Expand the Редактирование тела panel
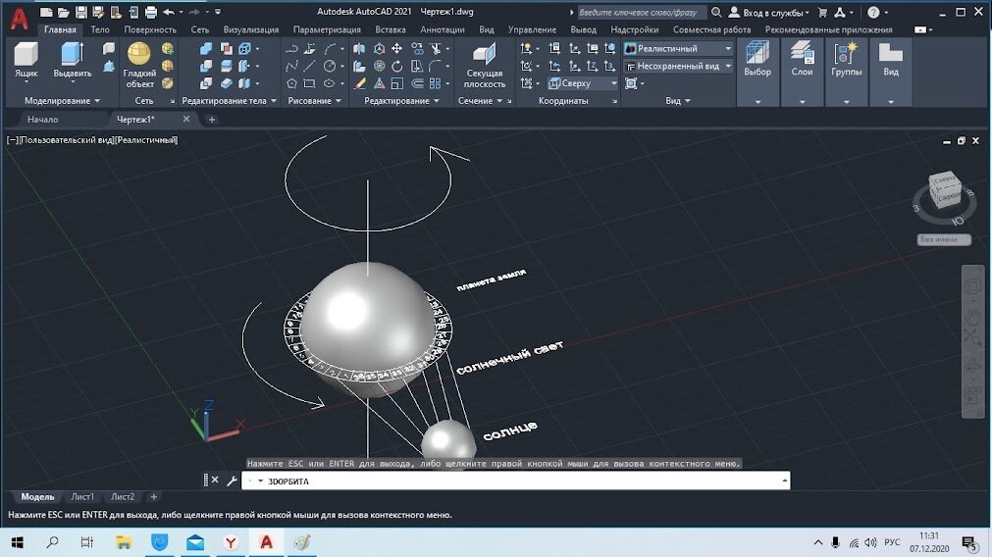This screenshot has width=992, height=557. tap(229, 101)
